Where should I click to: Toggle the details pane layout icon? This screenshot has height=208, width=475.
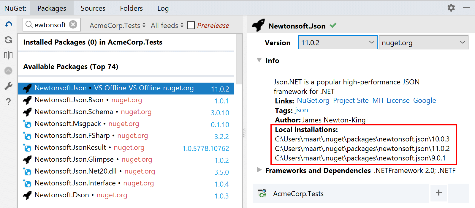8,55
